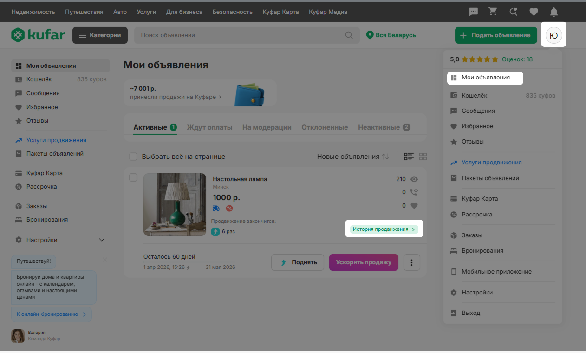Click views eye icon on lamp listing
Screen dimensions: 586x353
pos(414,179)
